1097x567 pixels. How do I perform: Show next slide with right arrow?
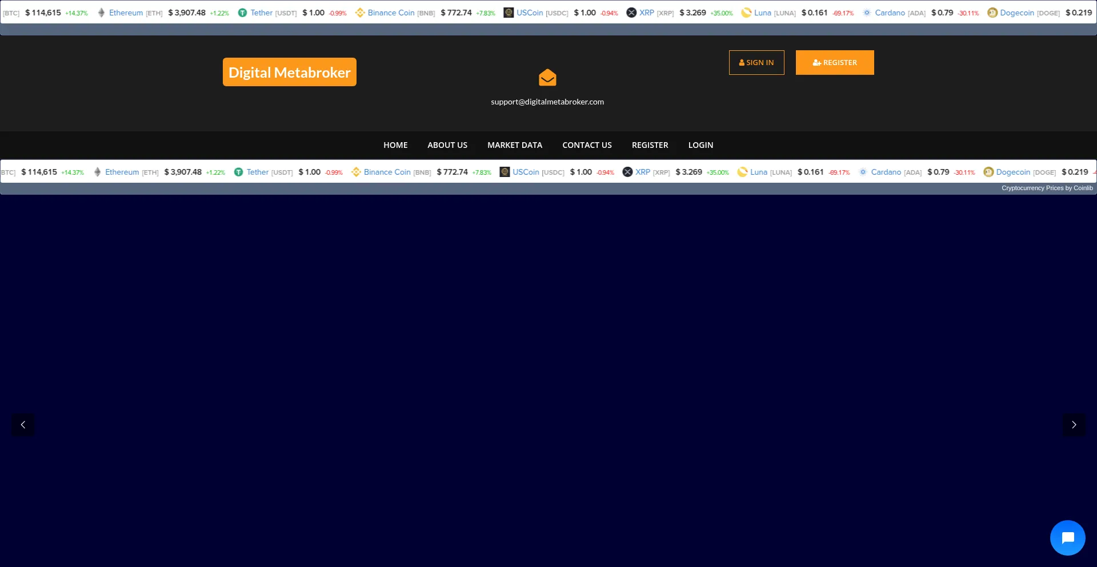1074,425
